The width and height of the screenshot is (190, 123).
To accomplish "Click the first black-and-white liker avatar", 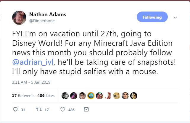I will click(x=65, y=96).
